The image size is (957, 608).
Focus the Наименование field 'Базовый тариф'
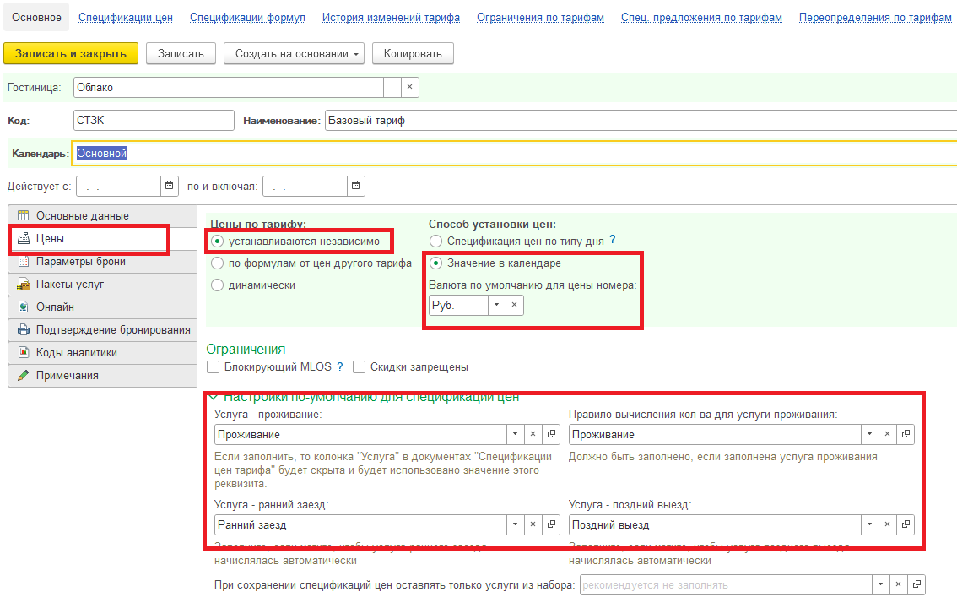pos(641,120)
